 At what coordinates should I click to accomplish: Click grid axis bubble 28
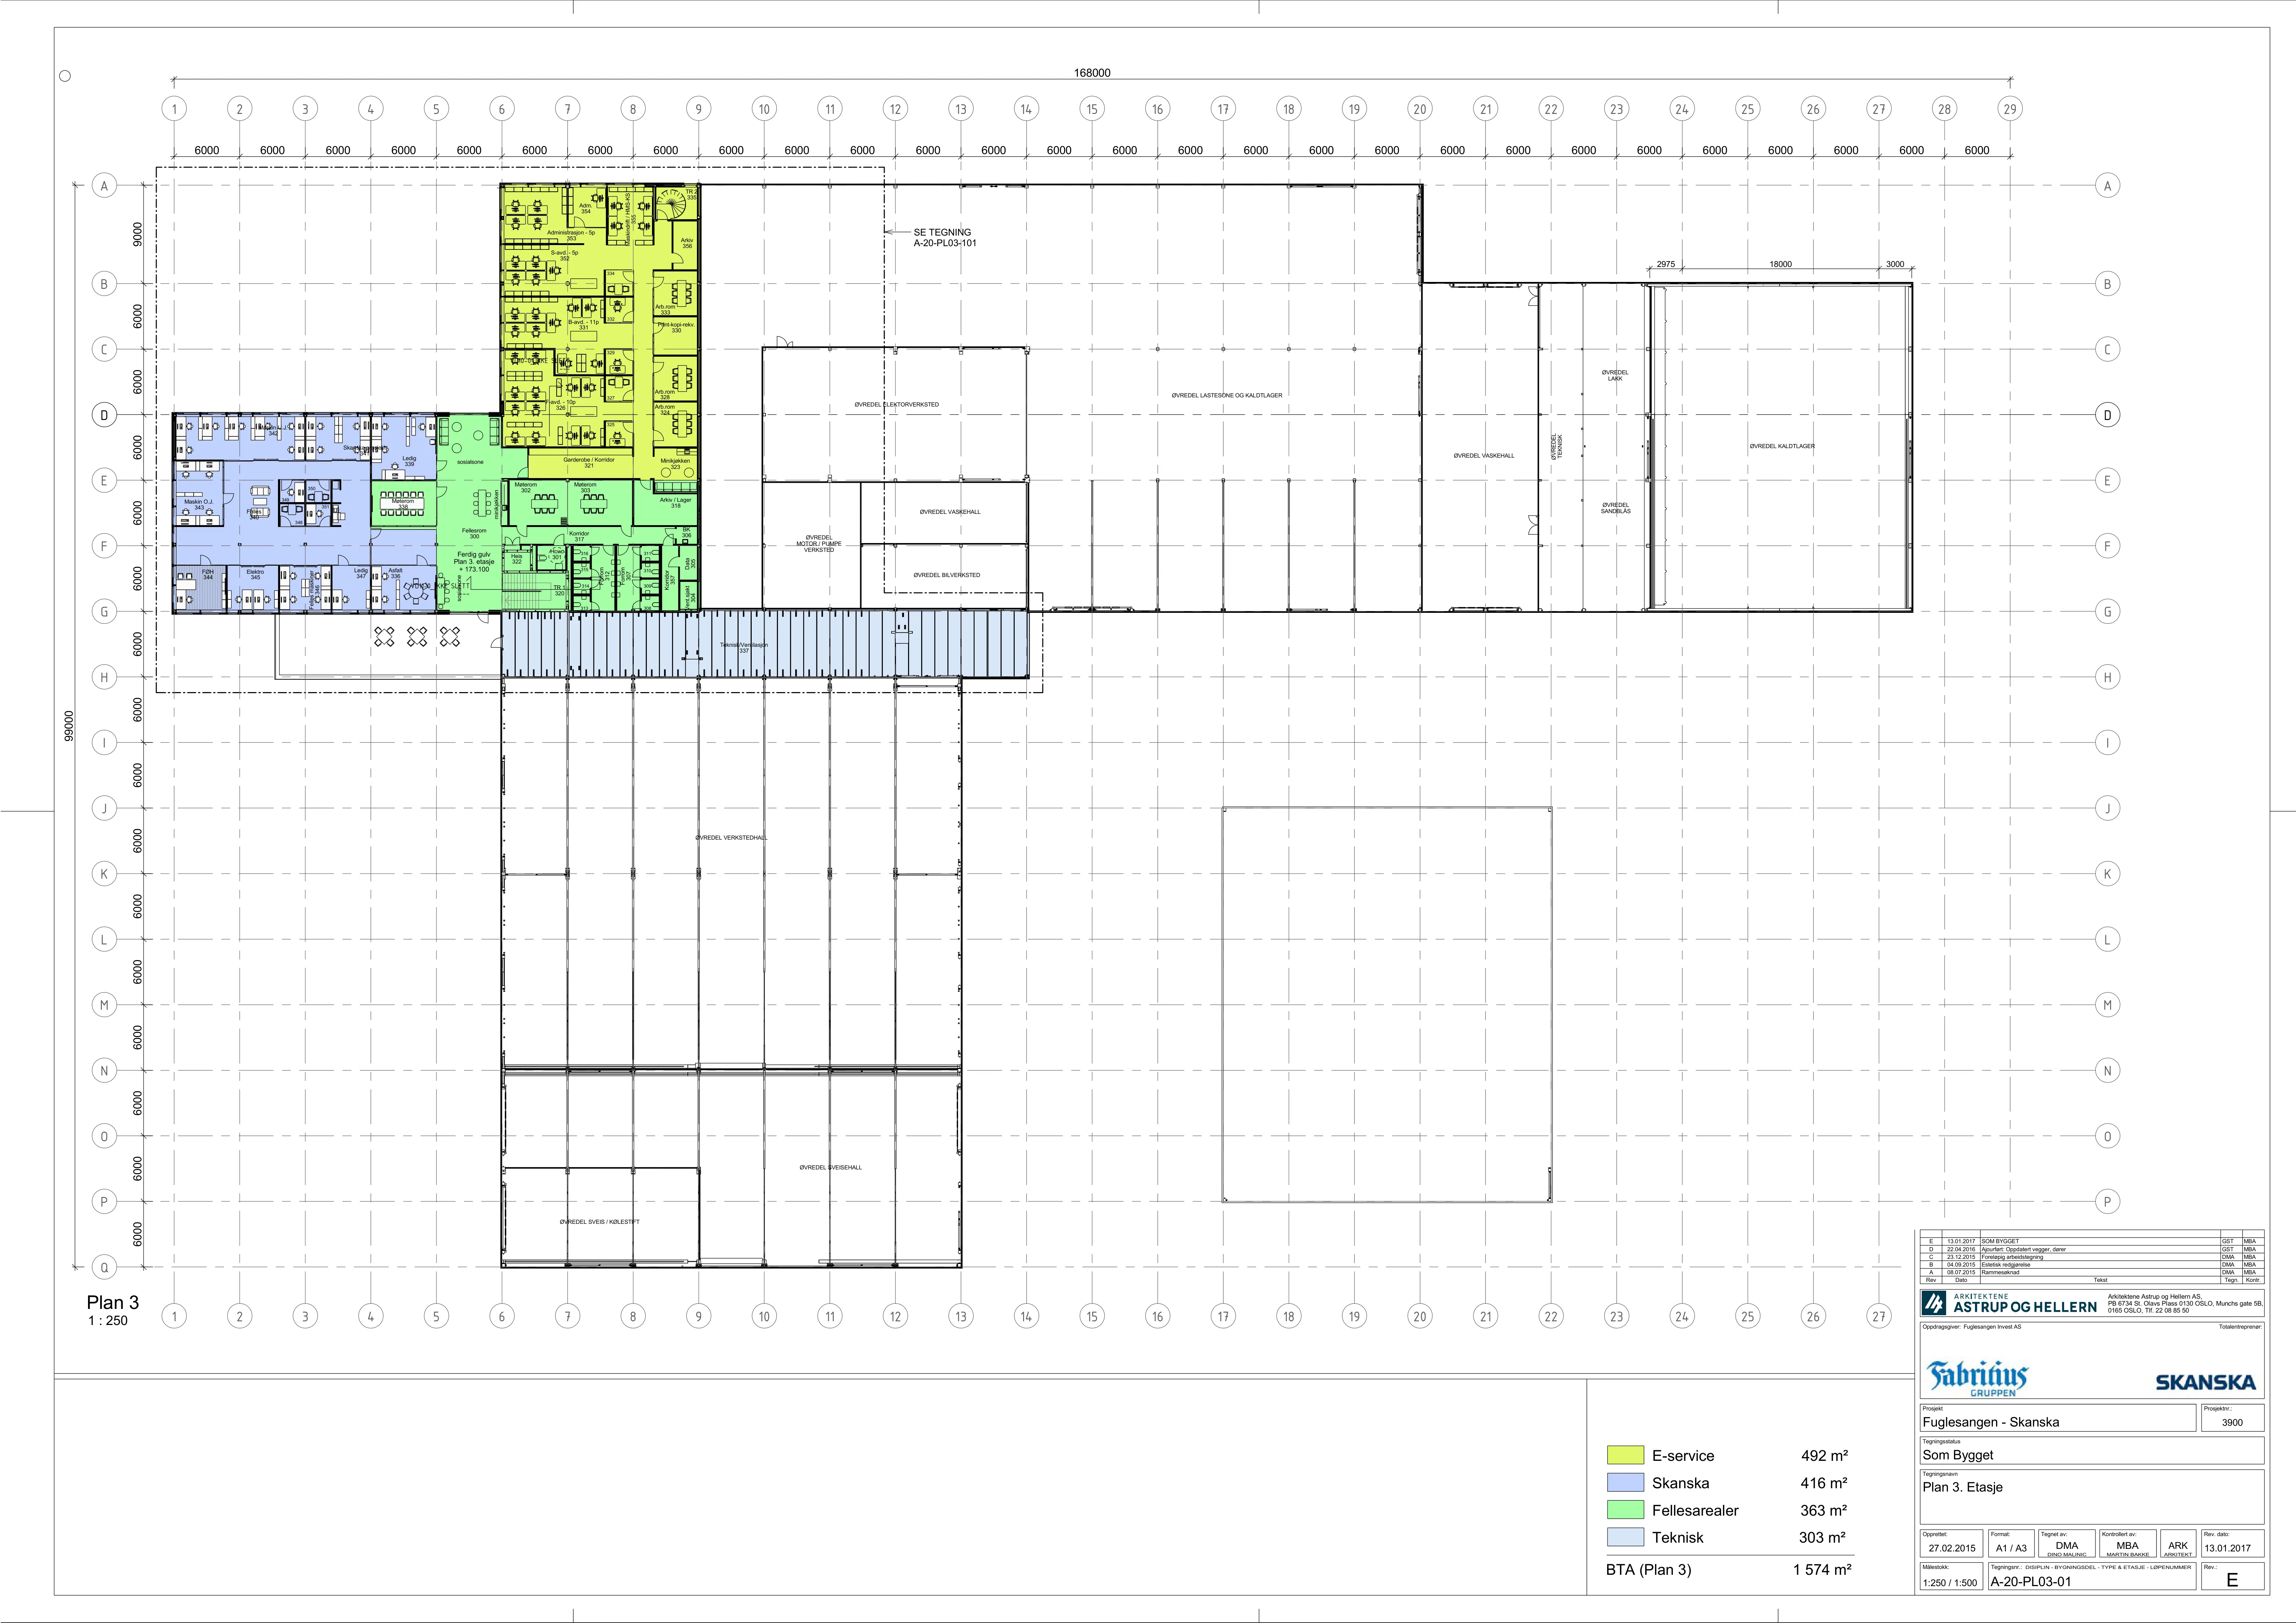click(x=1944, y=109)
